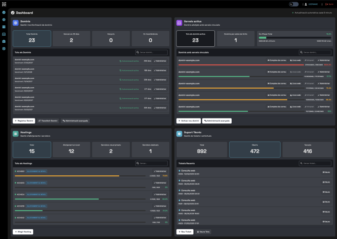Select the Vençuts card
The width and height of the screenshot is (337, 239).
[x=111, y=38]
